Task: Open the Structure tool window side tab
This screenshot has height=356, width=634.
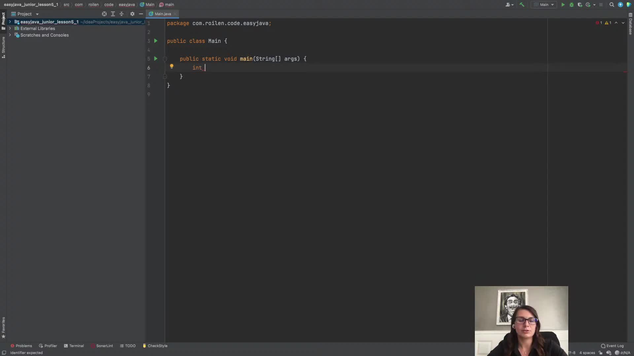Action: [x=3, y=47]
